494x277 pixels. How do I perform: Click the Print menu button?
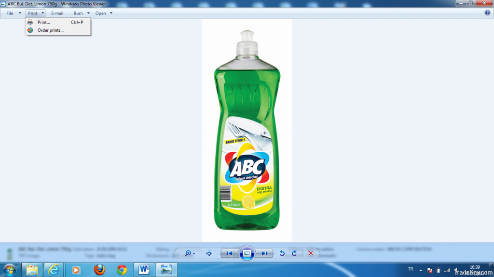[33, 13]
